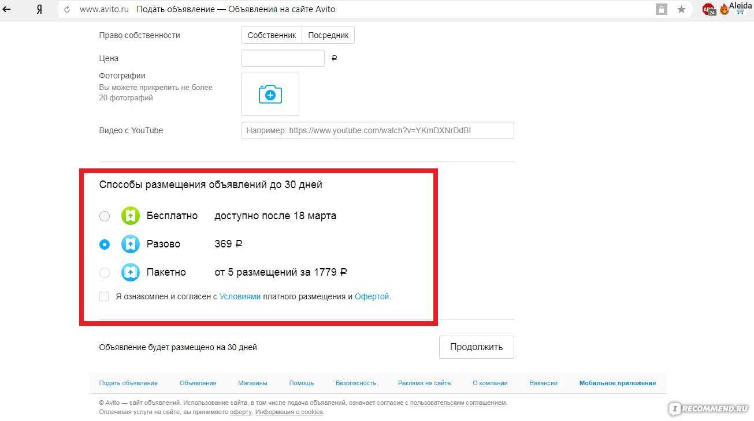Click 'доступно после 18 марта' text

pyautogui.click(x=275, y=216)
